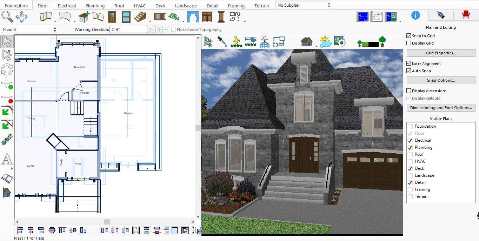Show the Roof plan in Visible Plans
Screen dimensions: 479x241
[x=410, y=154]
